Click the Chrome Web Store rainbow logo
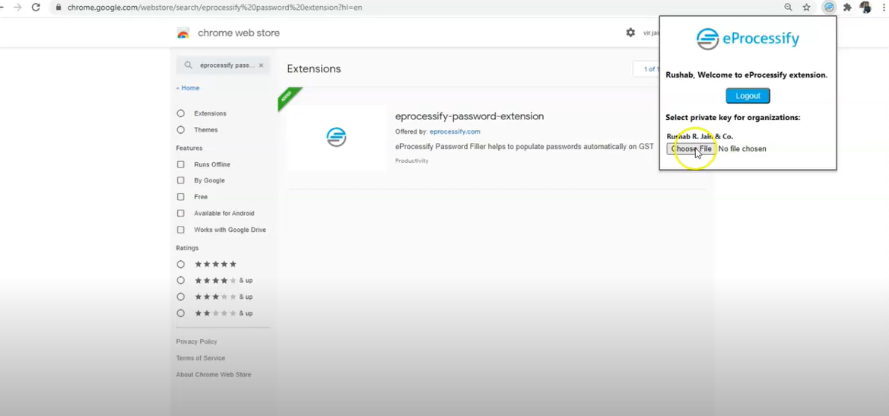The width and height of the screenshot is (889, 416). coord(183,33)
